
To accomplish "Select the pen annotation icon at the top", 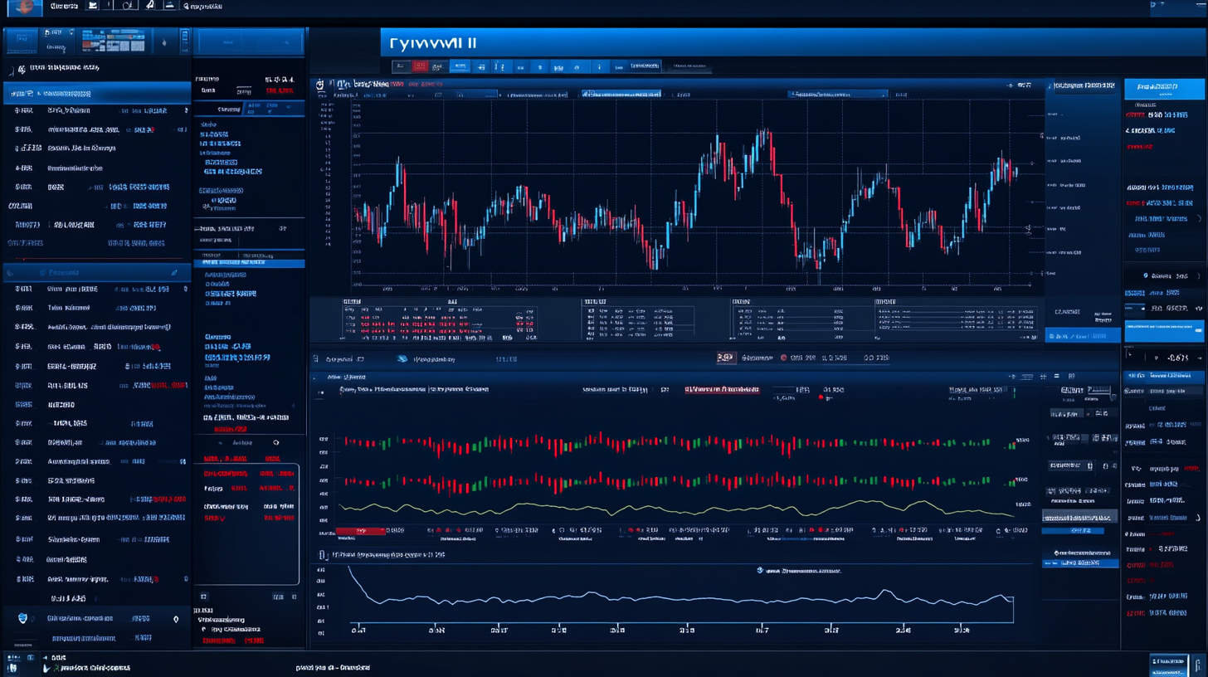I will click(x=149, y=6).
